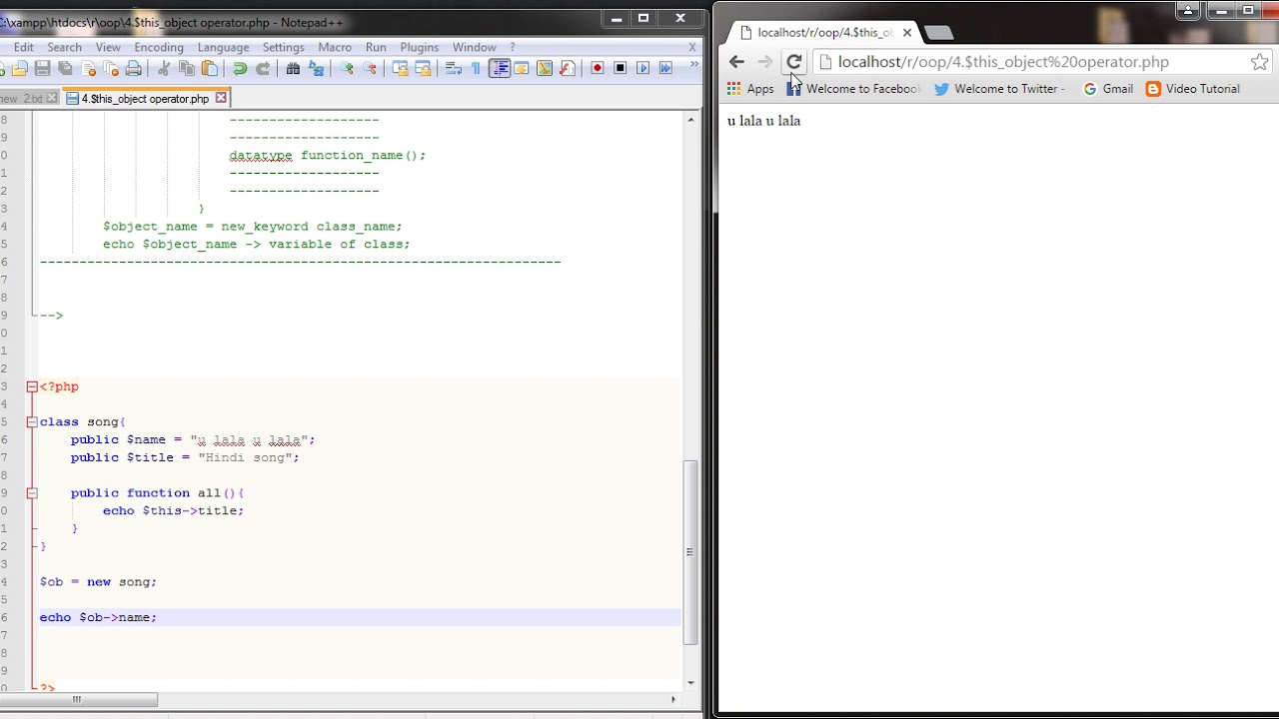Open the Window menu
The width and height of the screenshot is (1279, 719).
pos(474,47)
